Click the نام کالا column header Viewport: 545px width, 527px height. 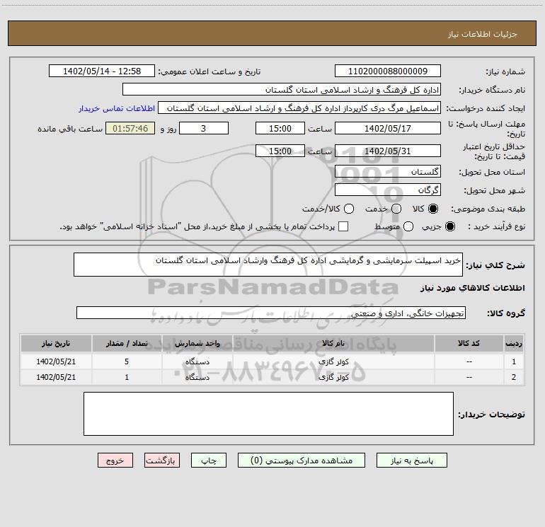point(333,343)
